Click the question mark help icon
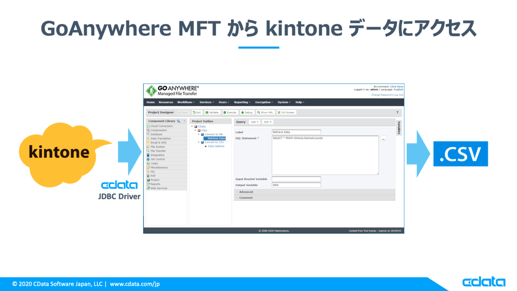 (x=397, y=113)
